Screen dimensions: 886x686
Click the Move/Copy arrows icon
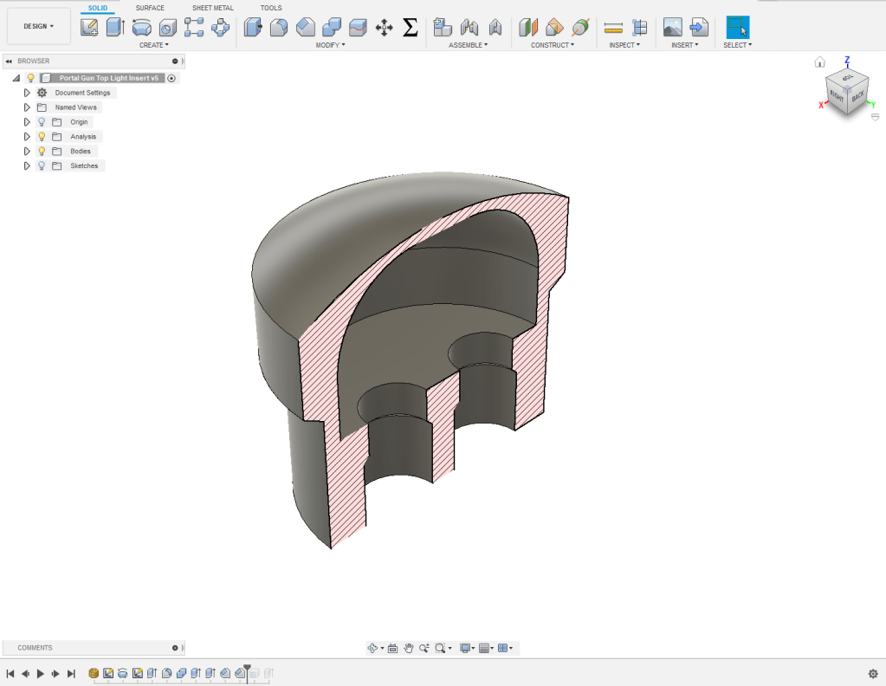[x=384, y=28]
